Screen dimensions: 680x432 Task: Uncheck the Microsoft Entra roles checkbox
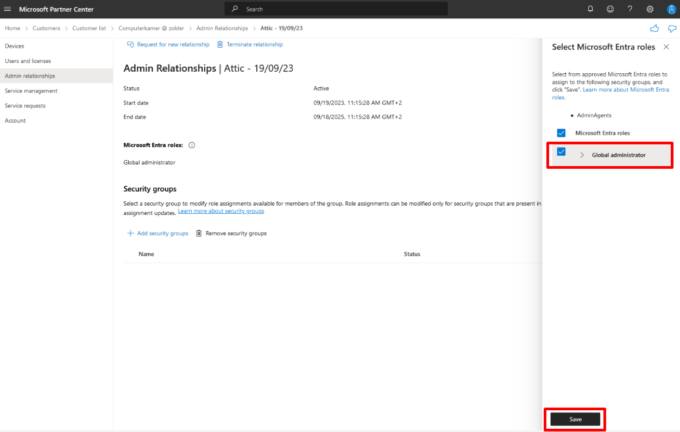[x=561, y=133]
